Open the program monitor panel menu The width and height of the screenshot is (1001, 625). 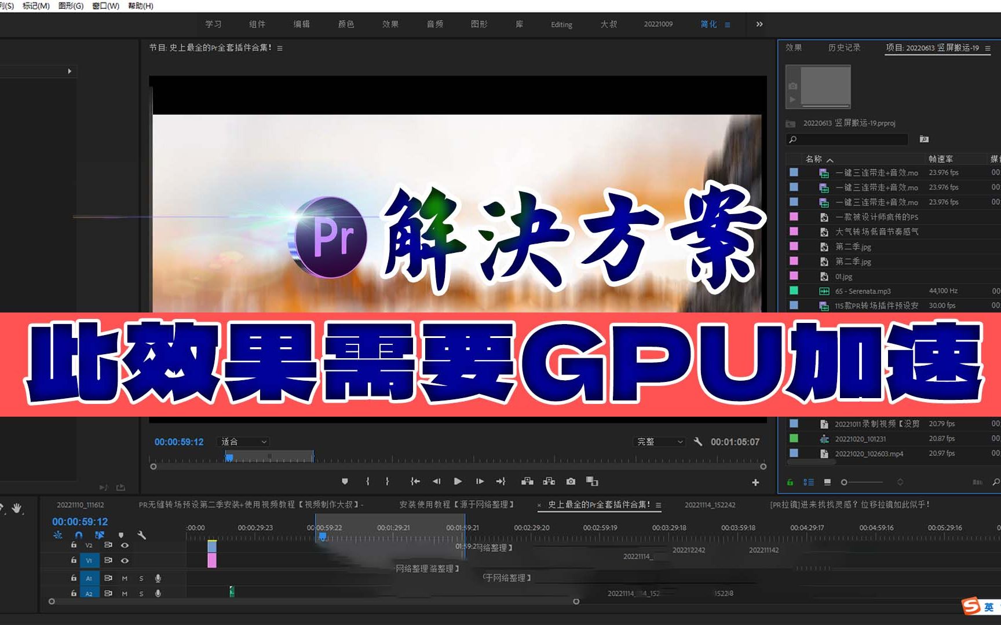pyautogui.click(x=280, y=48)
